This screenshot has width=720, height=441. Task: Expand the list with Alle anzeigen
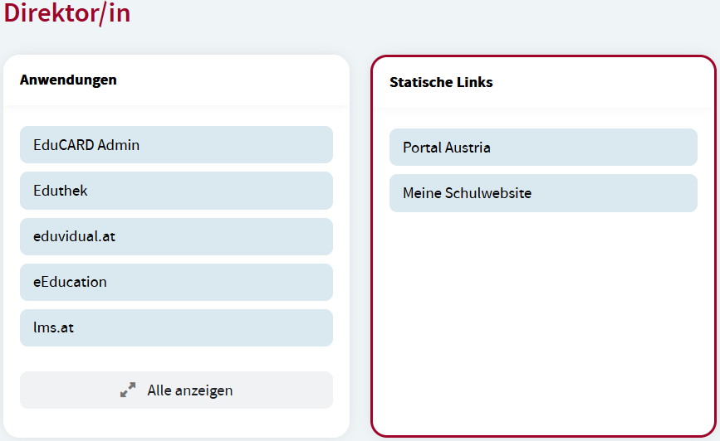(x=176, y=390)
